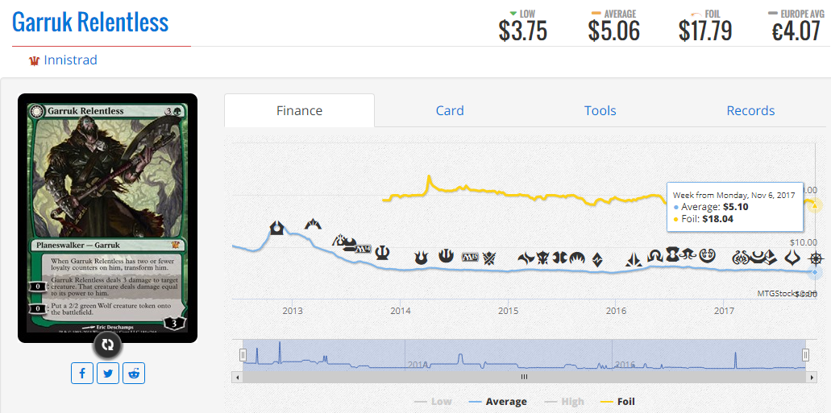Click the Born of the Gods flame marker
This screenshot has height=413, width=831.
coord(421,258)
